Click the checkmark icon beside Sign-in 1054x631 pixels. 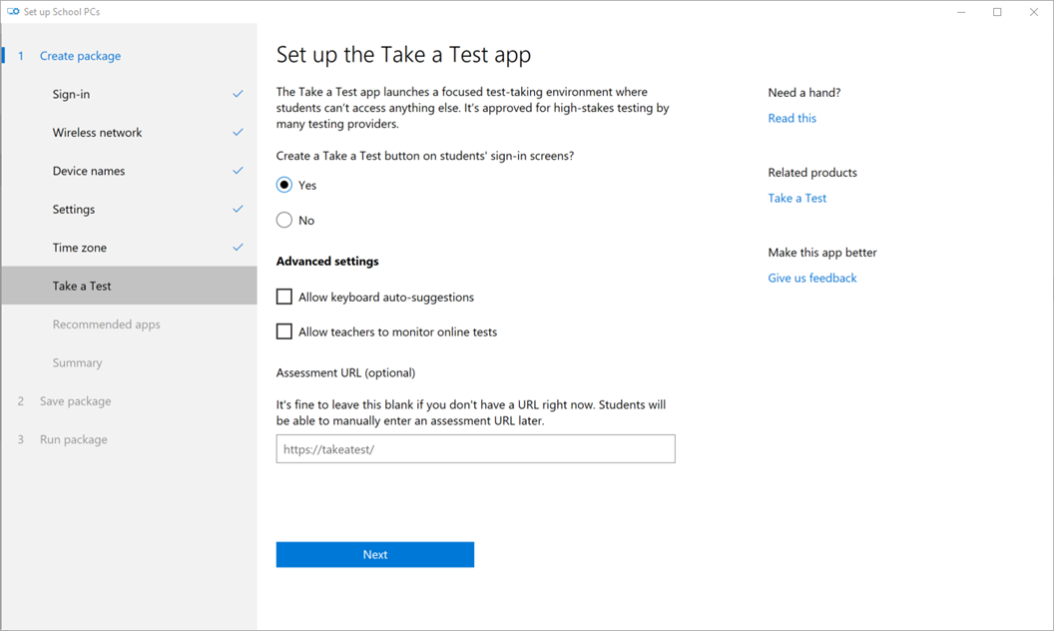click(x=238, y=94)
